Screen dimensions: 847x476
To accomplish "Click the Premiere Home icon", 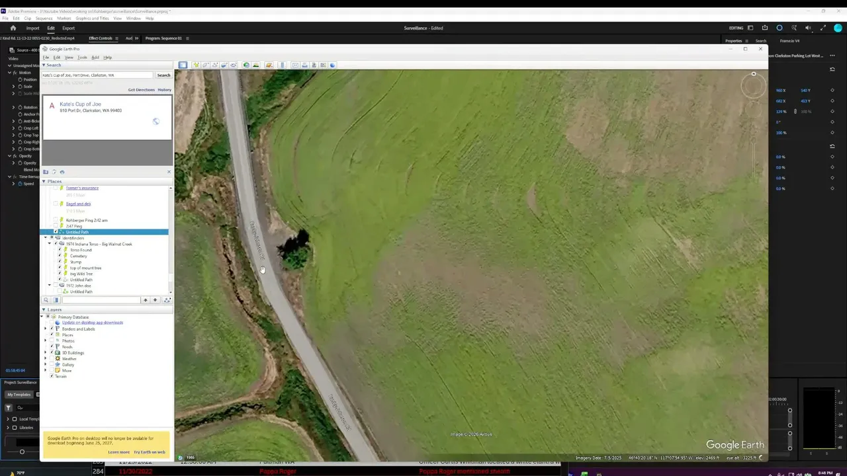I will click(x=13, y=28).
